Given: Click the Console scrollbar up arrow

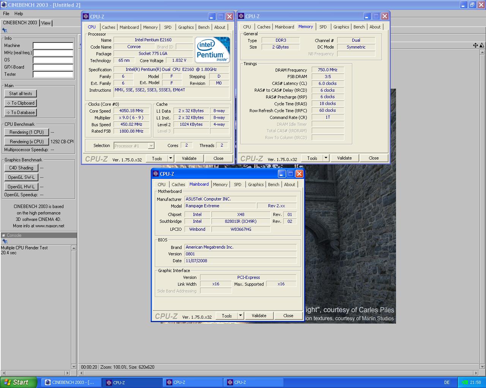Looking at the screenshot, I should pos(74,248).
